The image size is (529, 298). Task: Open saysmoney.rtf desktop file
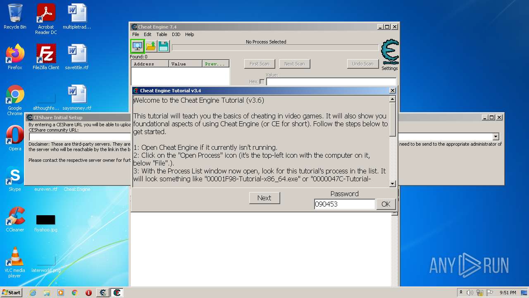point(77,98)
